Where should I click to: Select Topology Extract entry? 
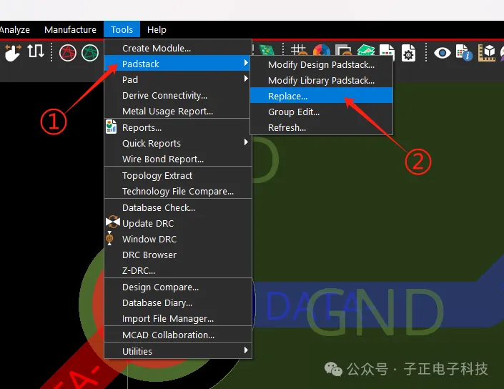point(178,175)
